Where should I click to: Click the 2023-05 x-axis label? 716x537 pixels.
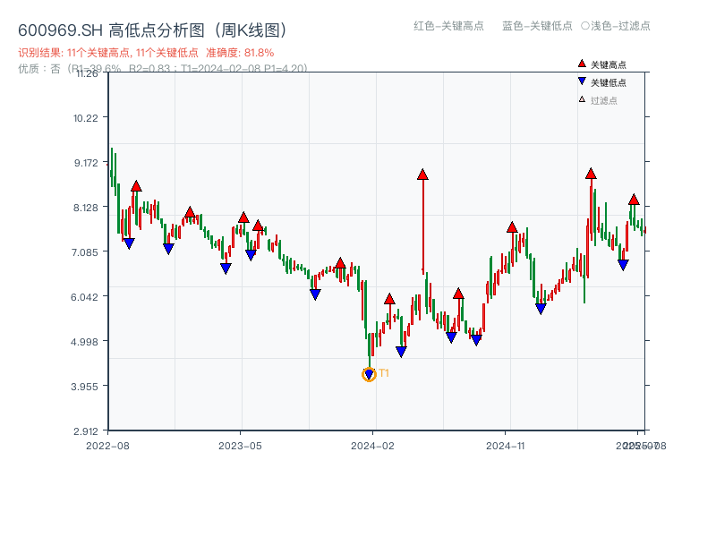coord(240,446)
